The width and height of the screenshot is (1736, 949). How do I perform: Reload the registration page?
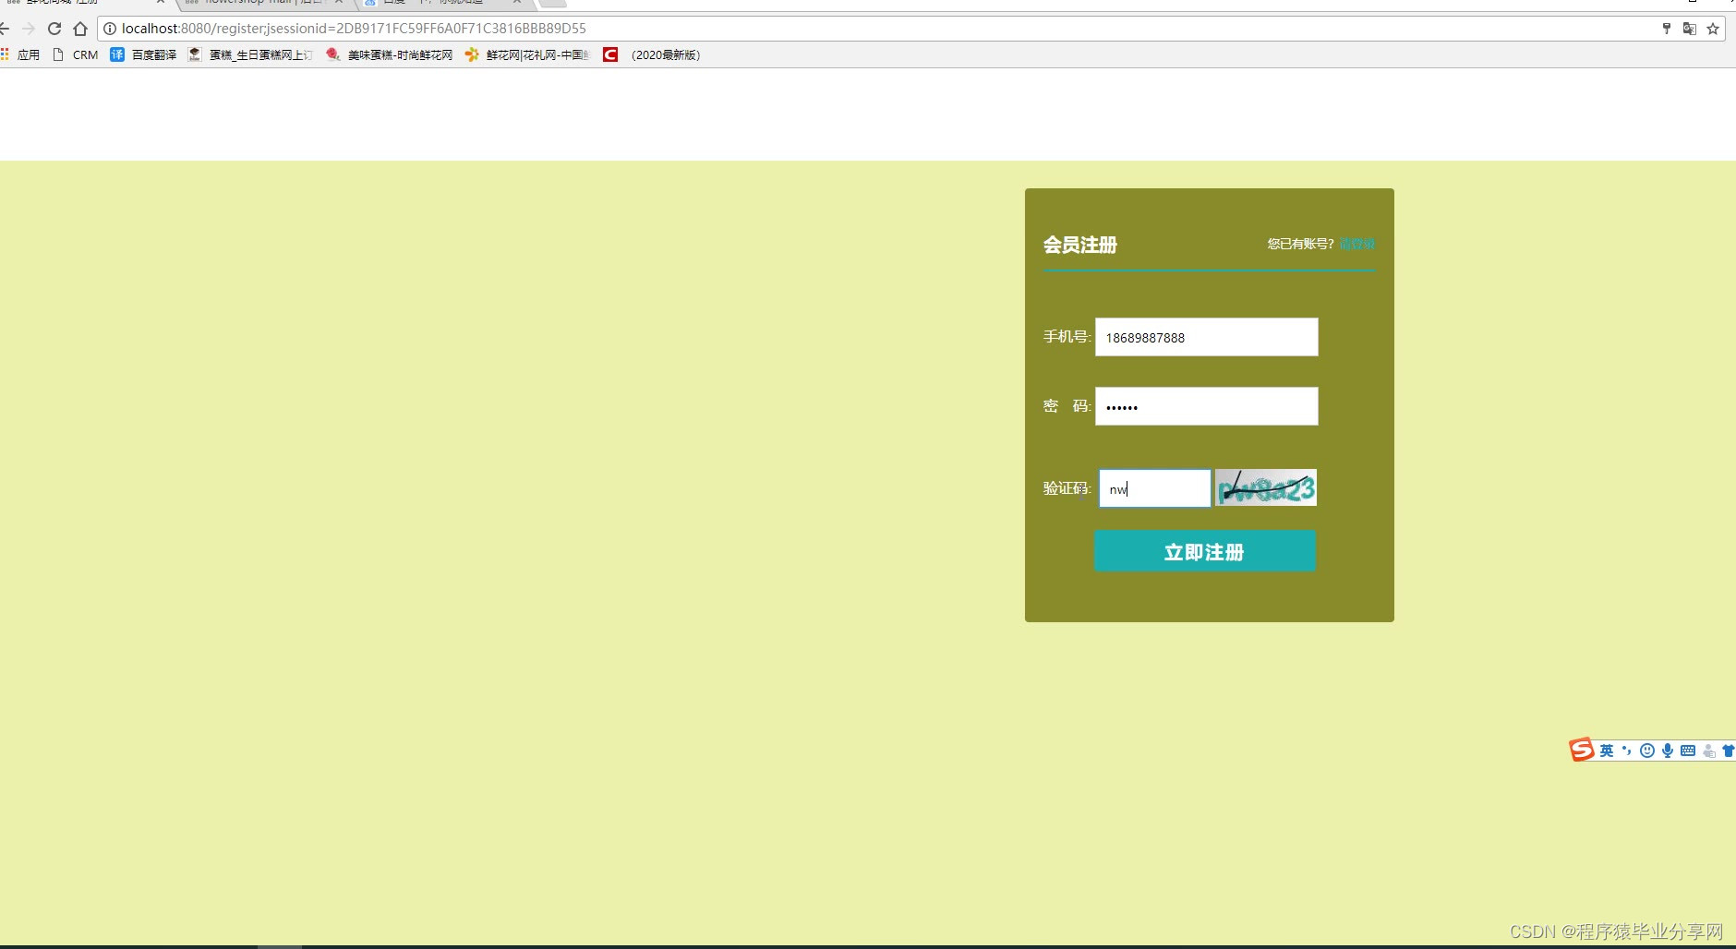[x=54, y=29]
